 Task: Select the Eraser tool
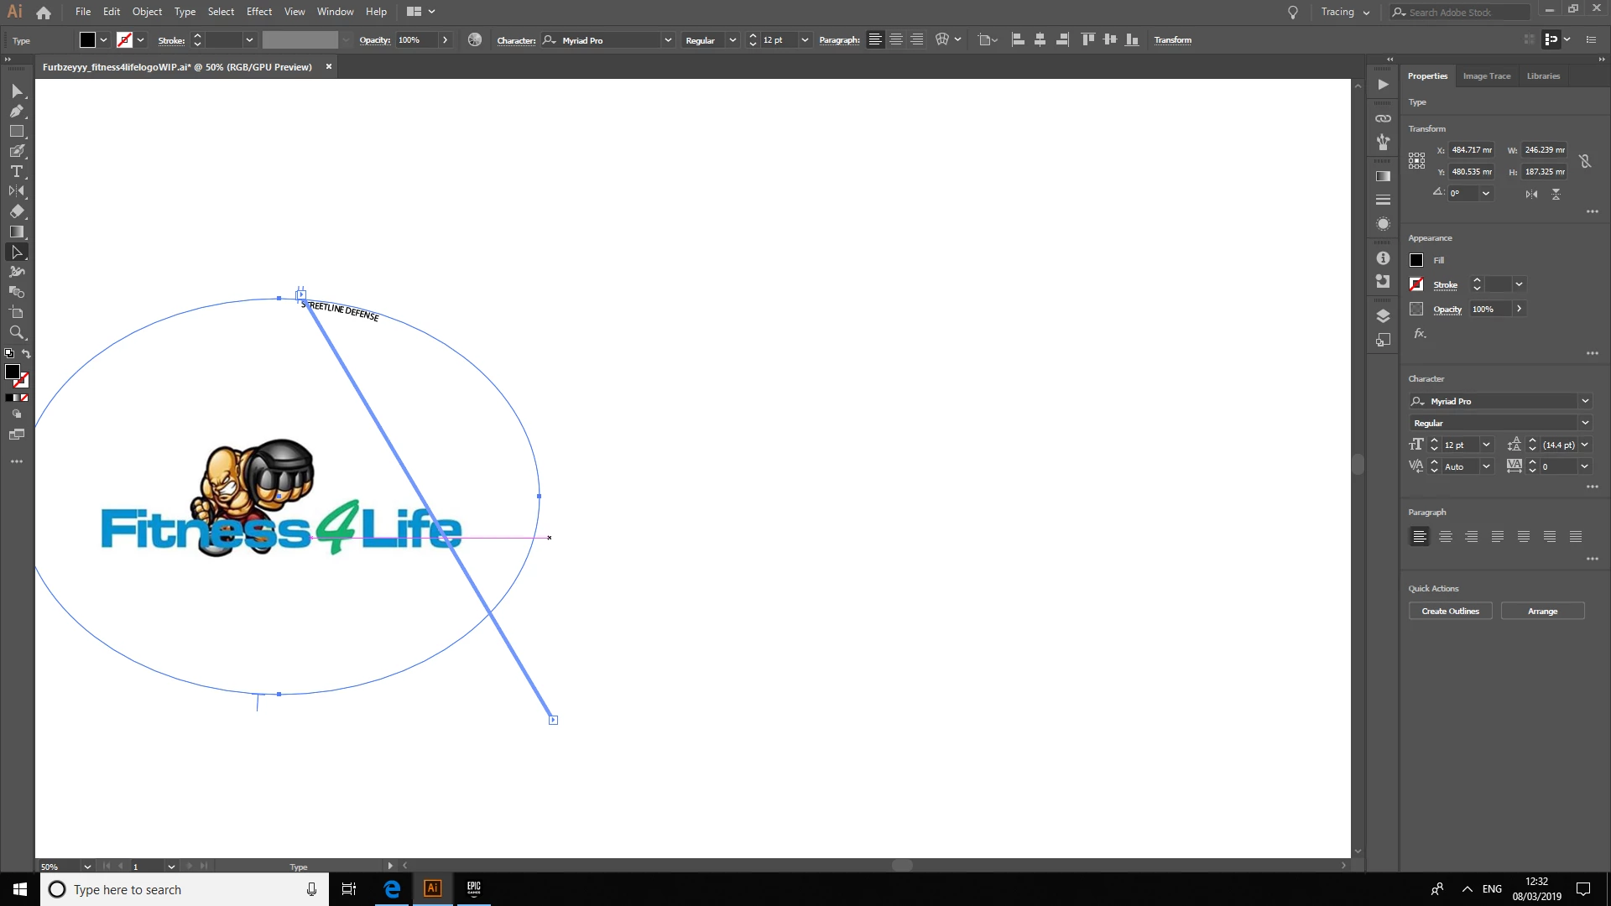[17, 211]
